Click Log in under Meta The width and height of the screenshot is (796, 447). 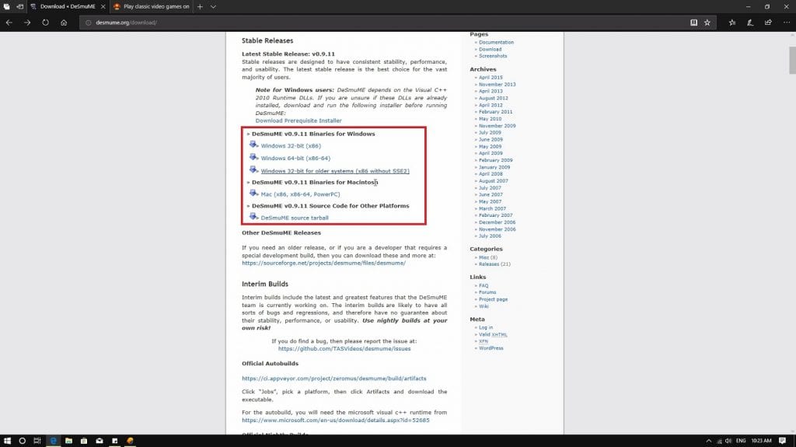[485, 327]
